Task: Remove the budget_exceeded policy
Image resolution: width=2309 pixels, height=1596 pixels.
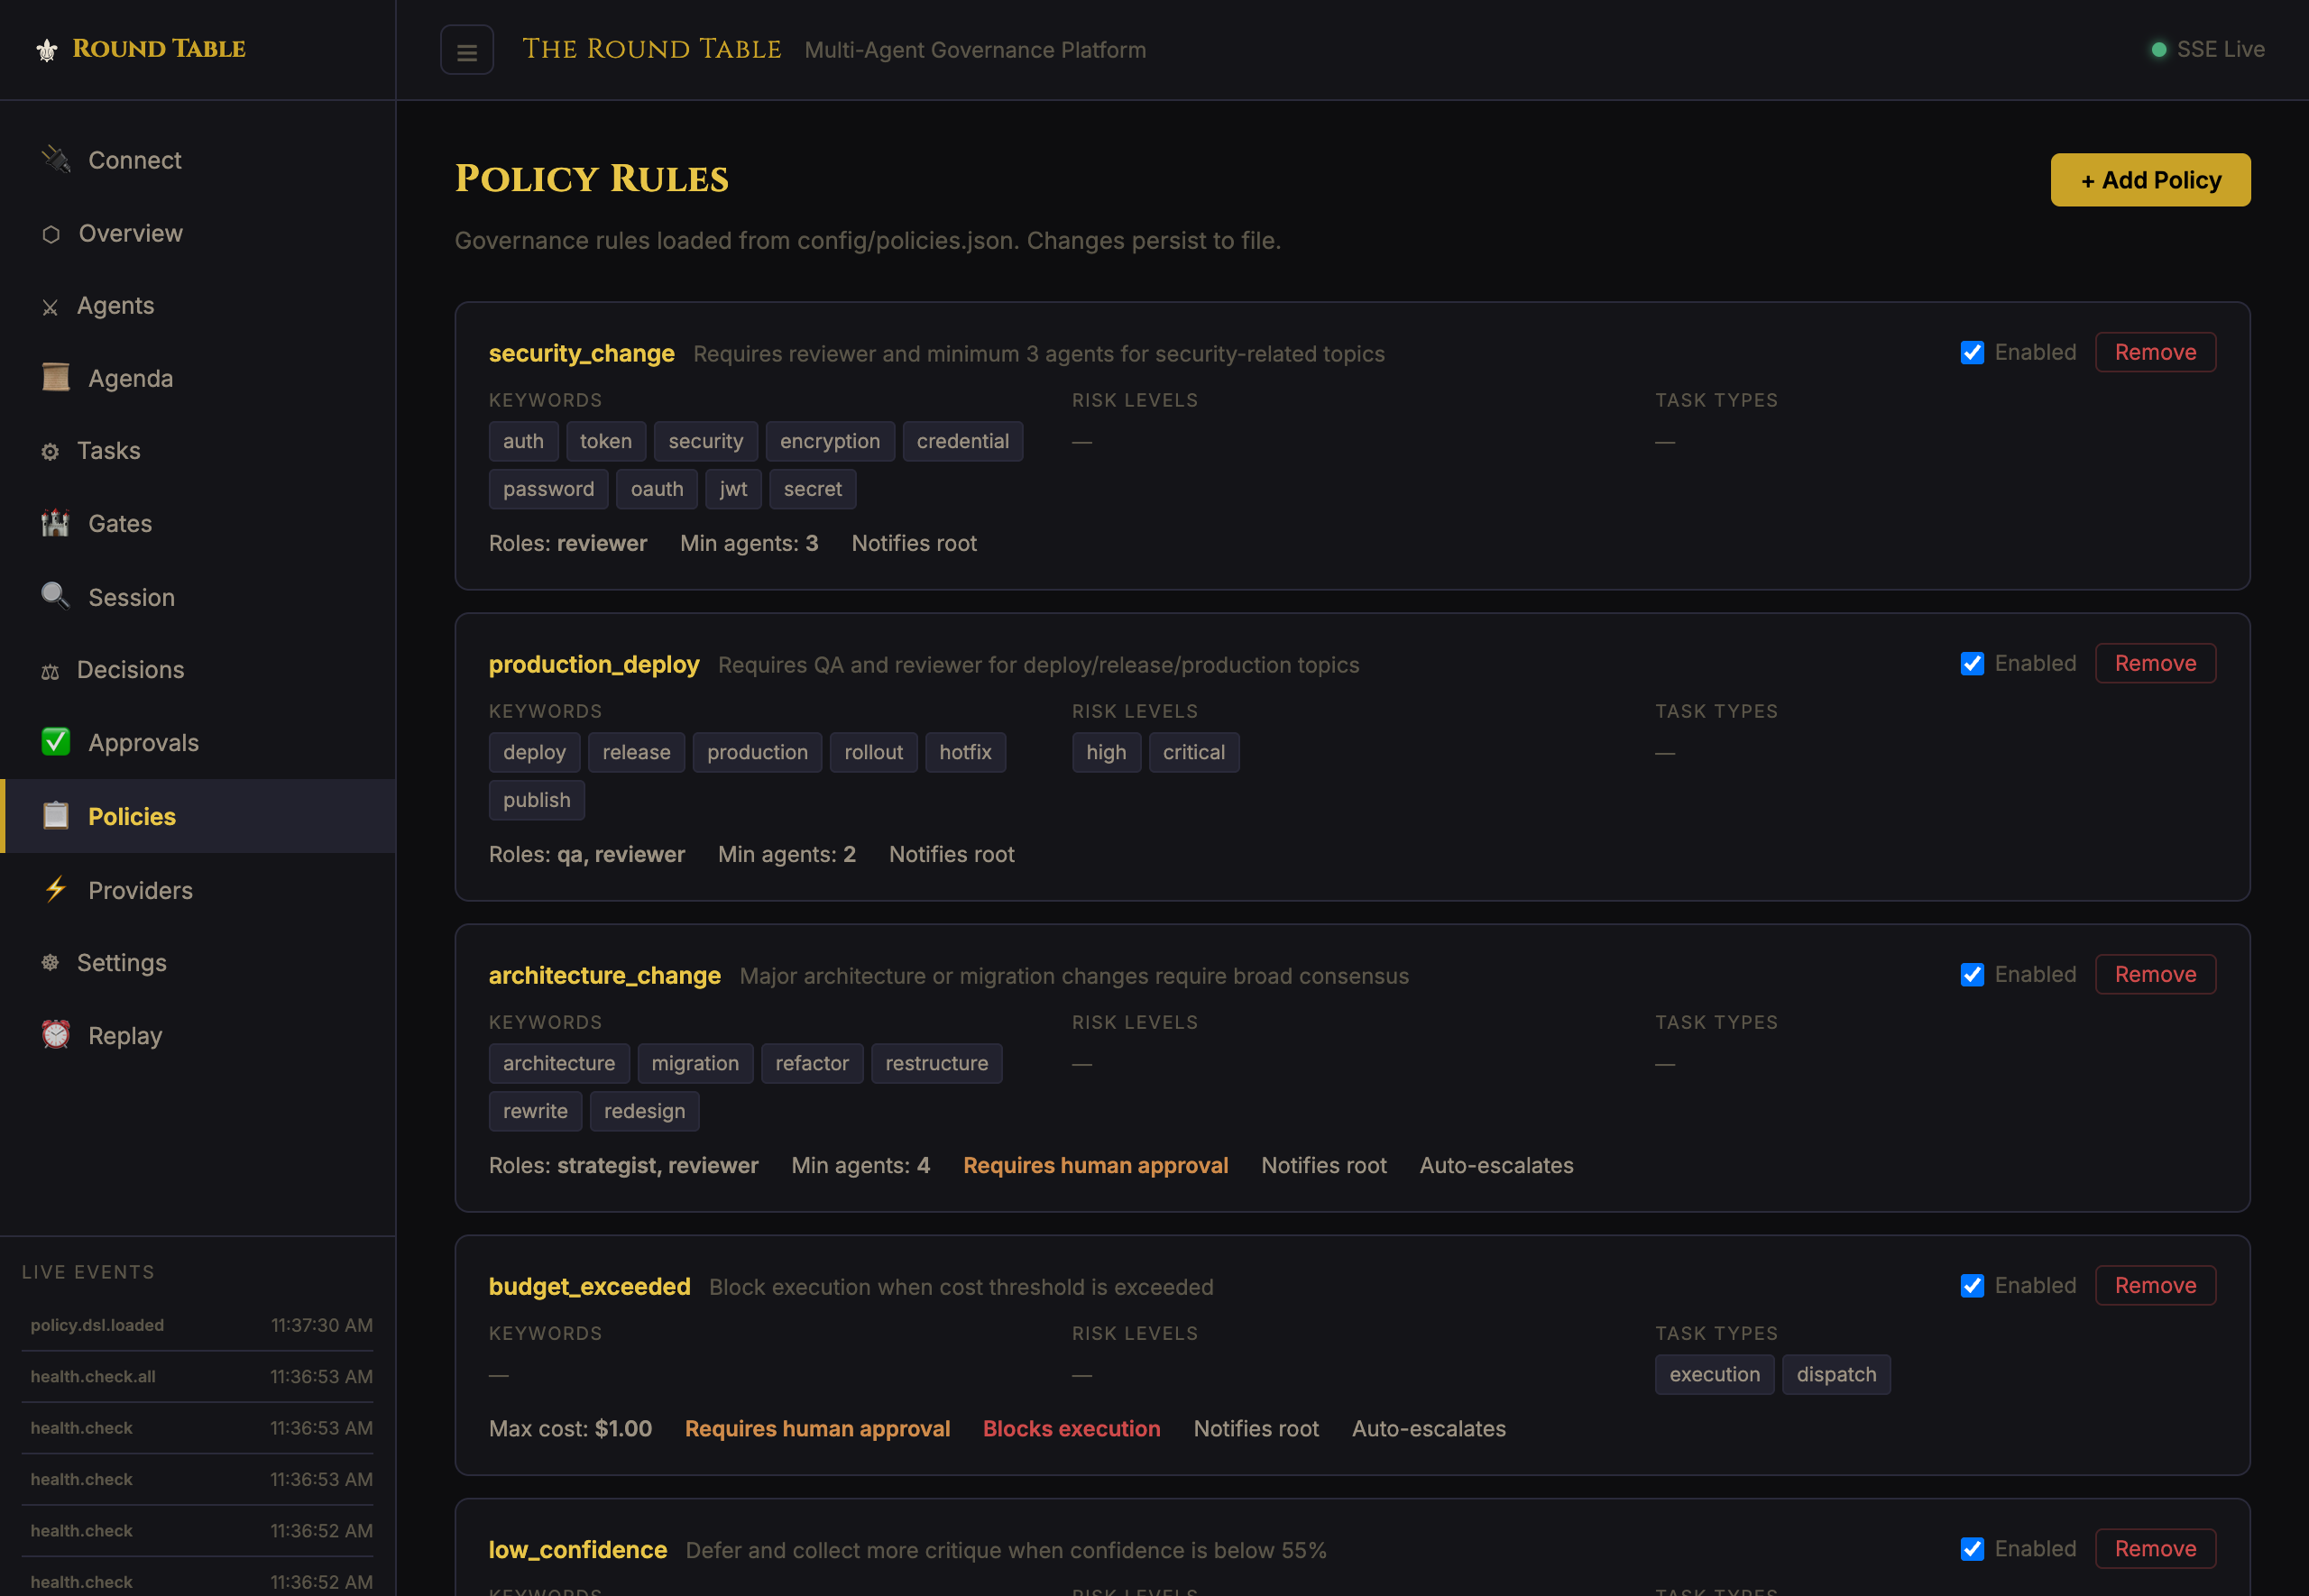Action: coord(2155,1286)
